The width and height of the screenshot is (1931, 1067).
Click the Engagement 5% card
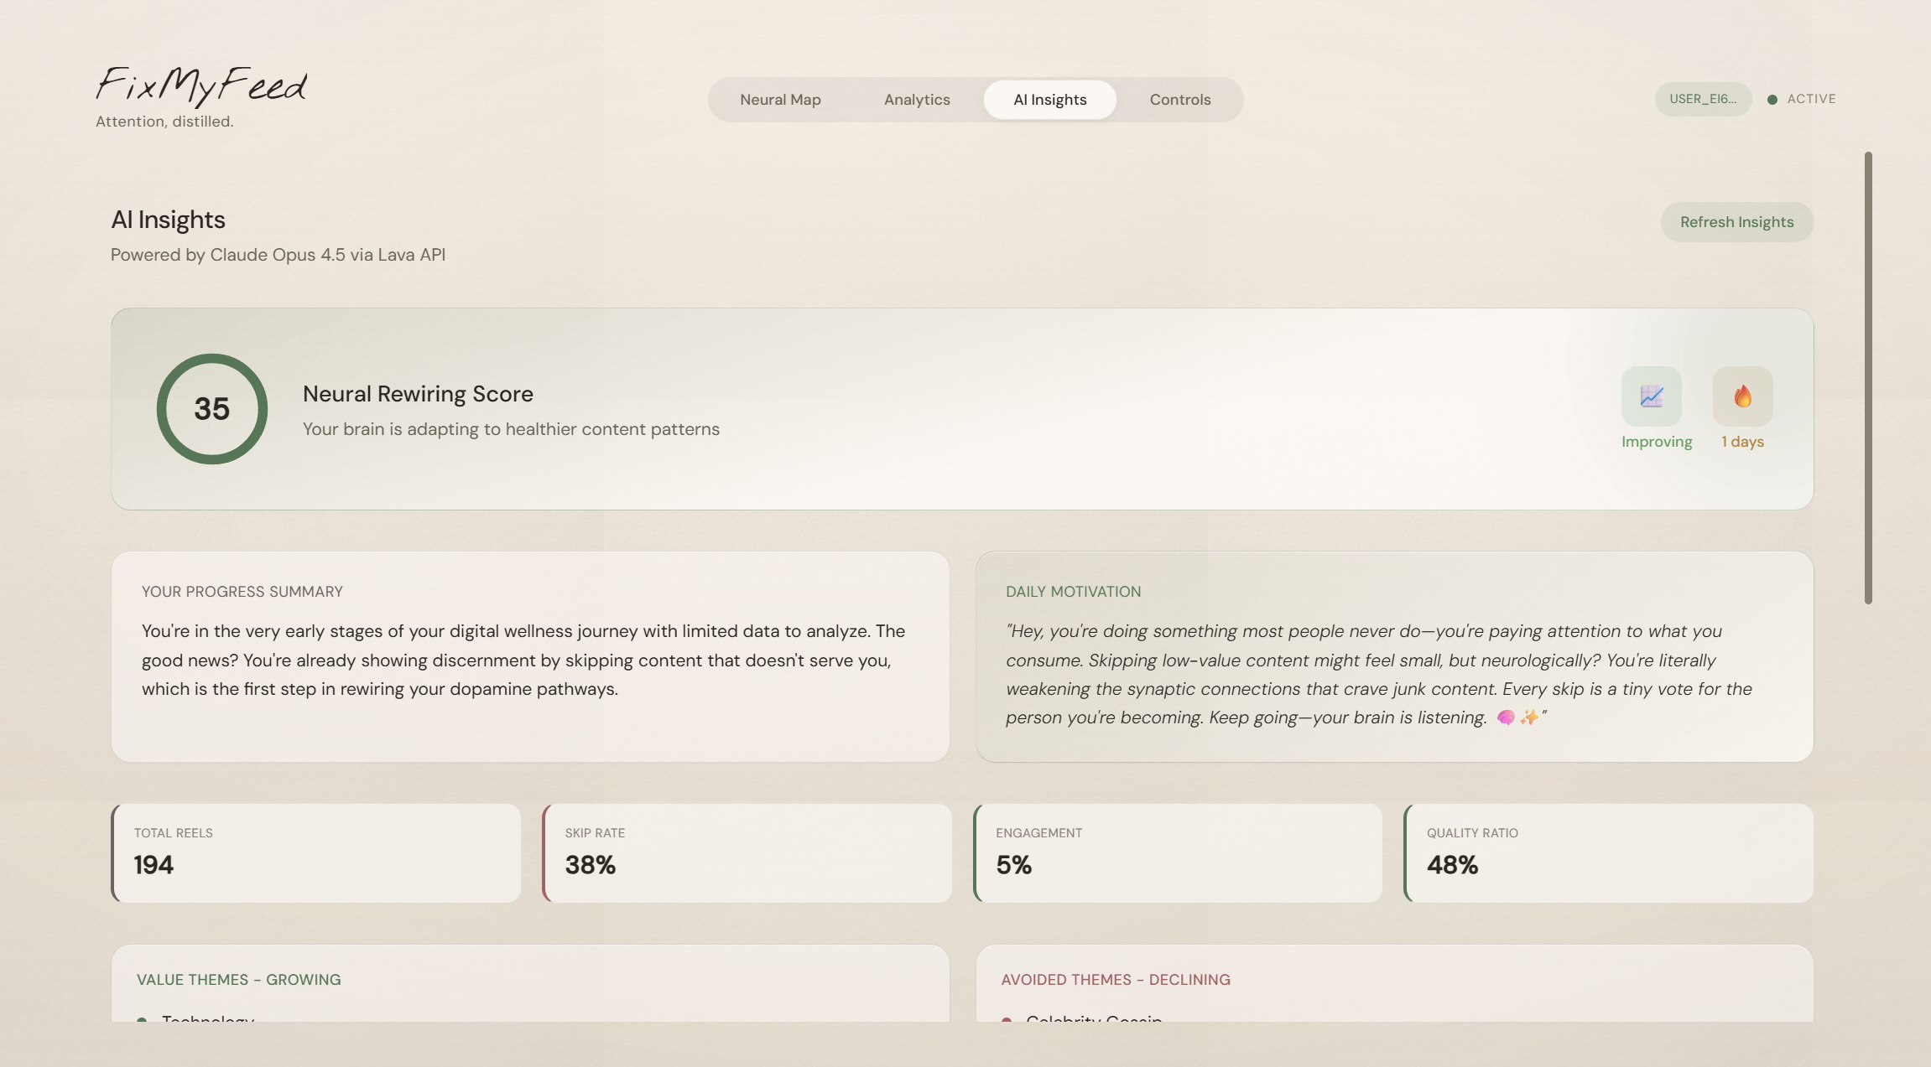click(1178, 853)
